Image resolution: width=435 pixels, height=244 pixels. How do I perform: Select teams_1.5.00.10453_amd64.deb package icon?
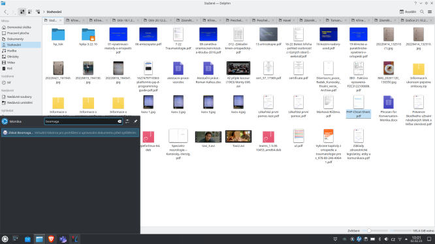click(x=268, y=137)
